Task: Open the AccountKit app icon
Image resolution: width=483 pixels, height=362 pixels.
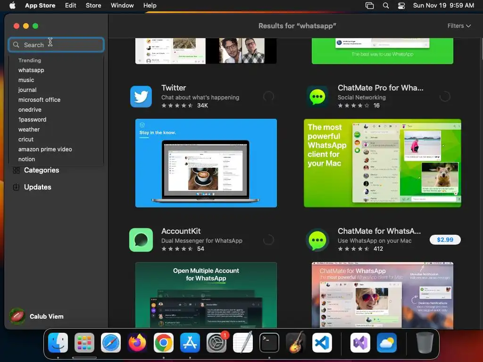Action: (x=141, y=240)
